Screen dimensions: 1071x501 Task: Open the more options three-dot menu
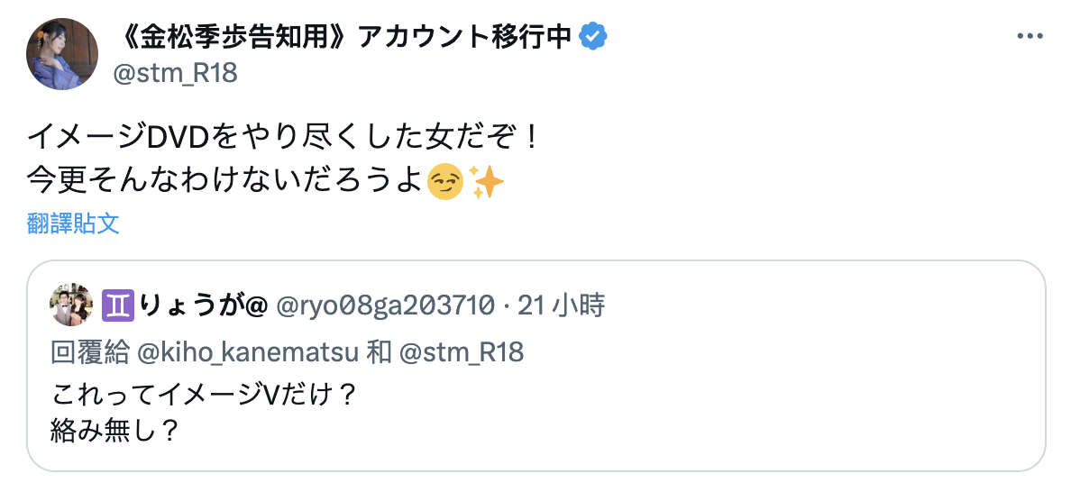(1029, 37)
